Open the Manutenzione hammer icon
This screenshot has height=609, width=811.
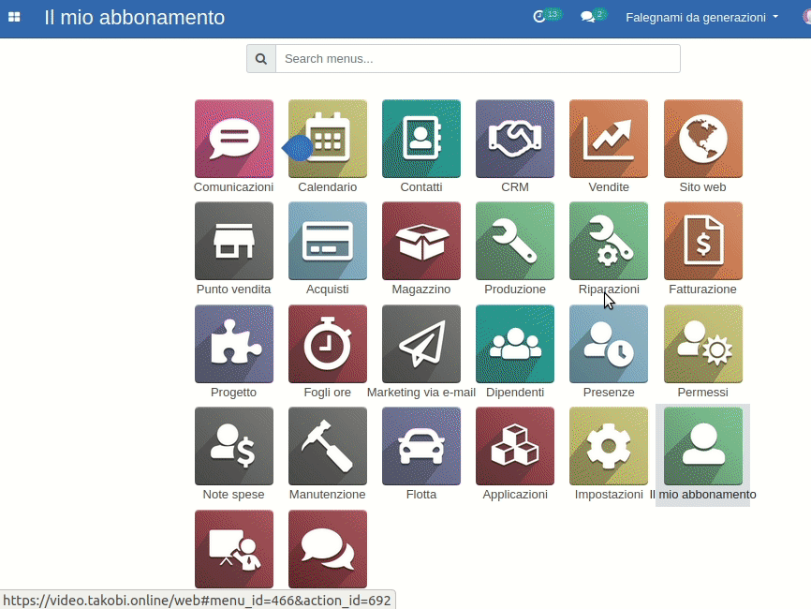point(328,446)
